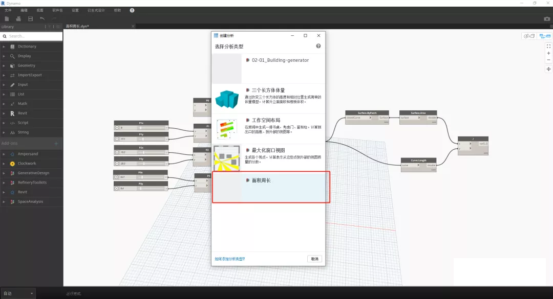This screenshot has width=553, height=299.
Task: Open the 文件 menu
Action: coord(8,10)
